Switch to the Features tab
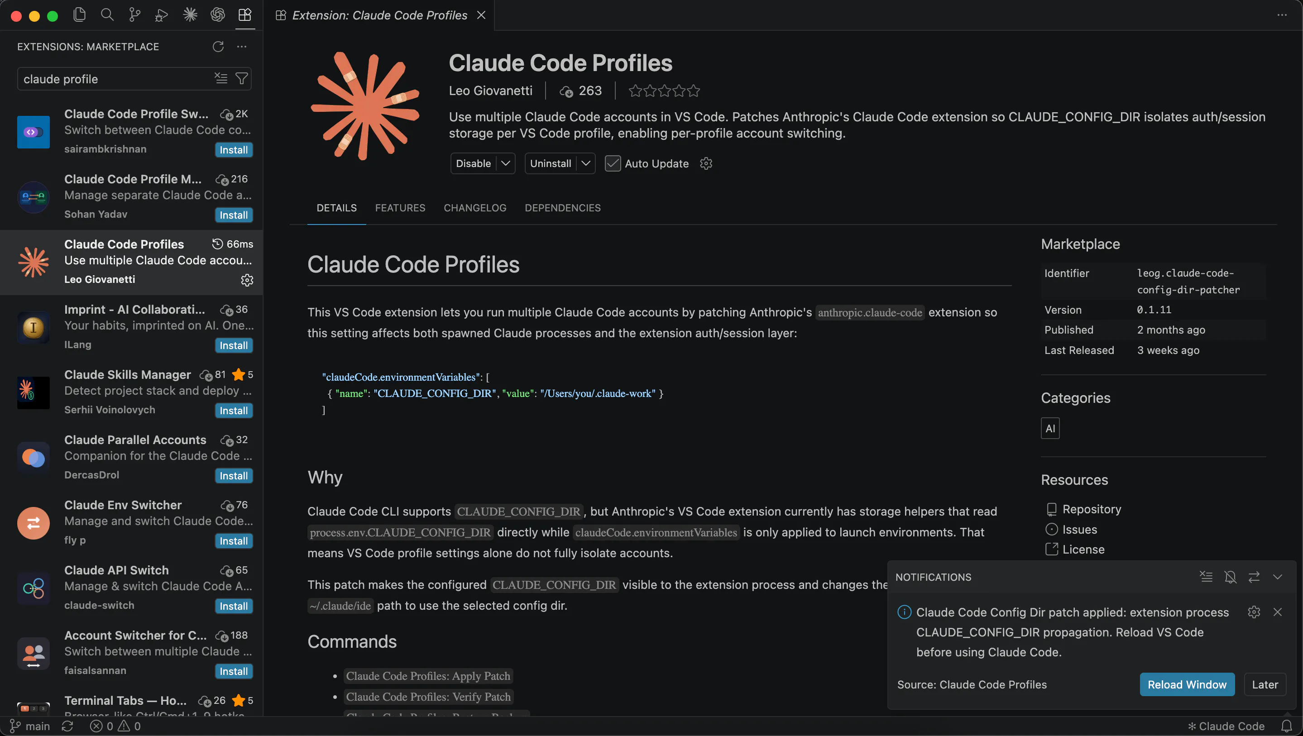 [400, 208]
